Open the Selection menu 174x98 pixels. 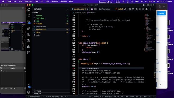point(28,1)
